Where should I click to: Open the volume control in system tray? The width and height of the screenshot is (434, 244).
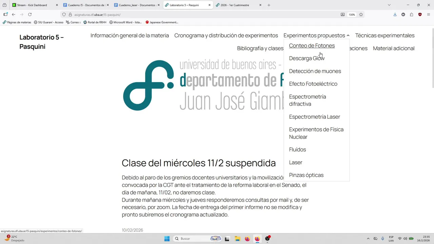click(405, 239)
